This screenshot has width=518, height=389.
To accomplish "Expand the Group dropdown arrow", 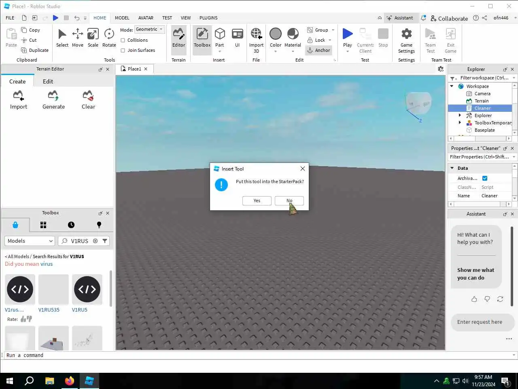I will (333, 30).
